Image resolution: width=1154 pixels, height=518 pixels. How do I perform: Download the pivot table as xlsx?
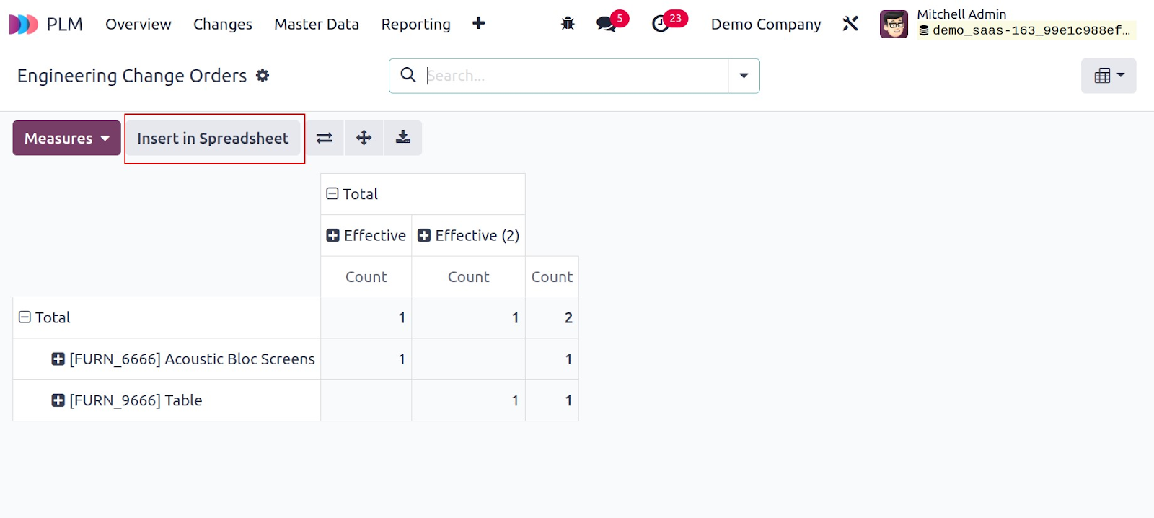pyautogui.click(x=403, y=138)
